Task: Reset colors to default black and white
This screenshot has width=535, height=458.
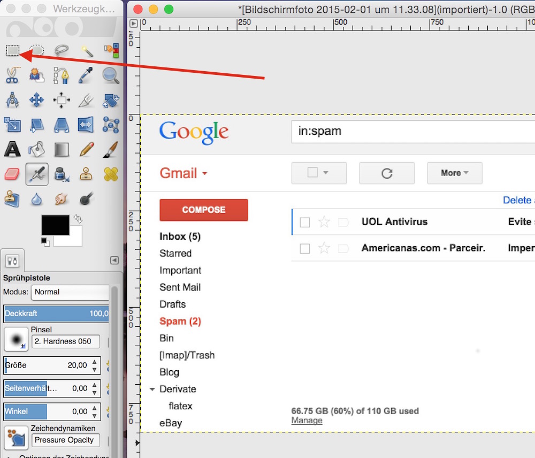Action: click(45, 242)
